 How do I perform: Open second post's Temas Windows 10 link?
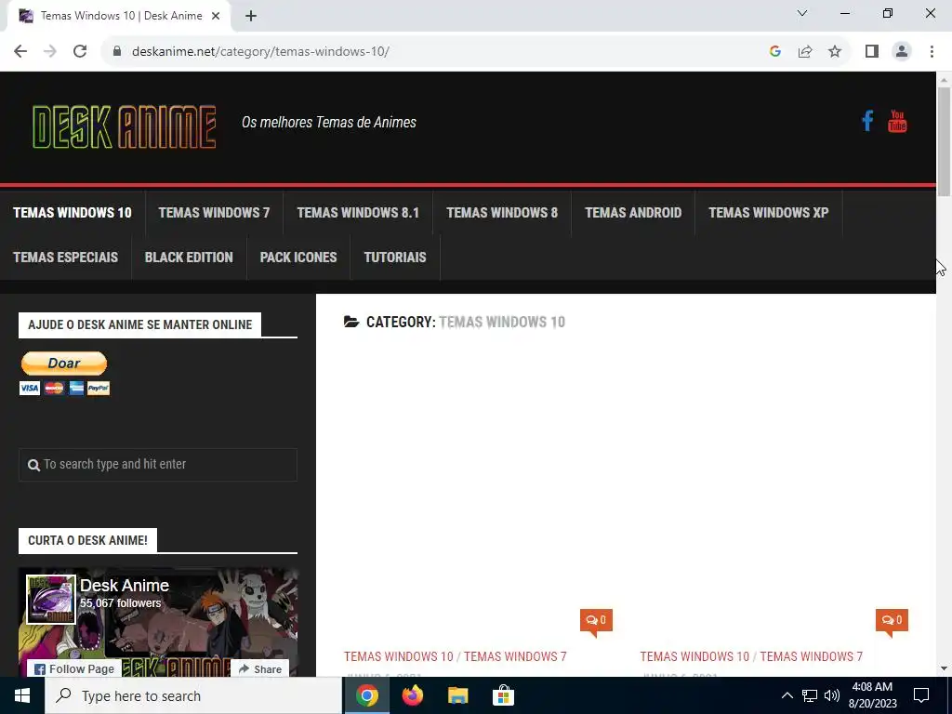[694, 657]
